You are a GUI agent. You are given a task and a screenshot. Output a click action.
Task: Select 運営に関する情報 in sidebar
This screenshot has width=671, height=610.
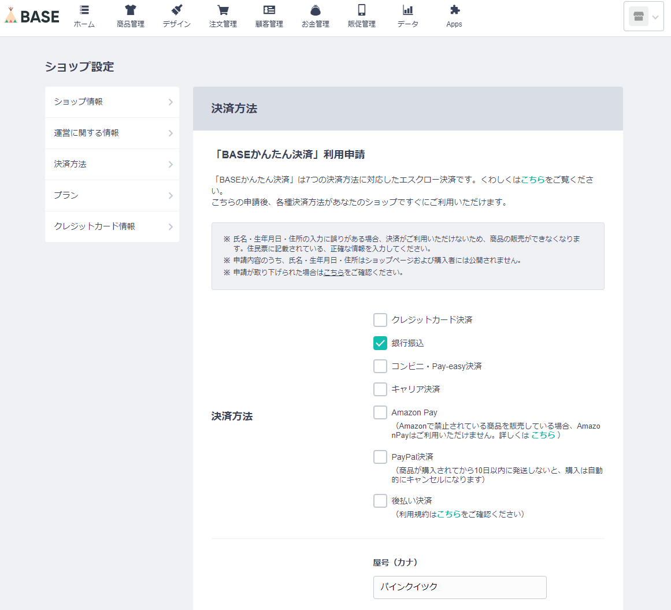(87, 133)
